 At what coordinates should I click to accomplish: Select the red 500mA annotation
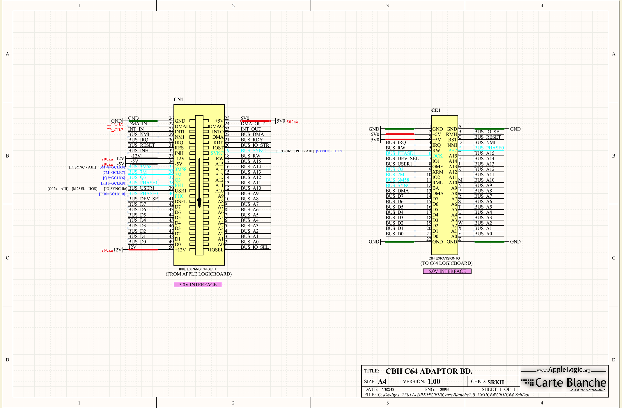point(293,122)
